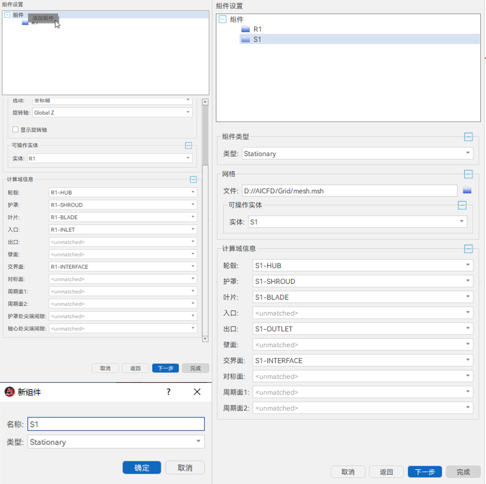This screenshot has height=484, width=486.
Task: Click the collapse icon of the 计算域信息 section
Action: point(469,249)
